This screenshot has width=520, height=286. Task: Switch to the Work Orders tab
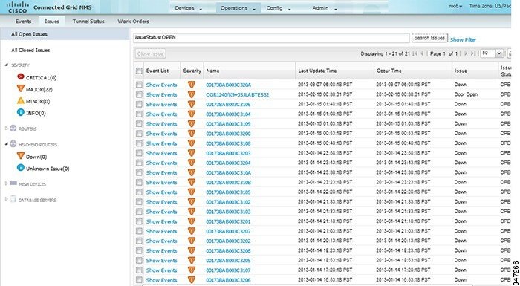(133, 22)
